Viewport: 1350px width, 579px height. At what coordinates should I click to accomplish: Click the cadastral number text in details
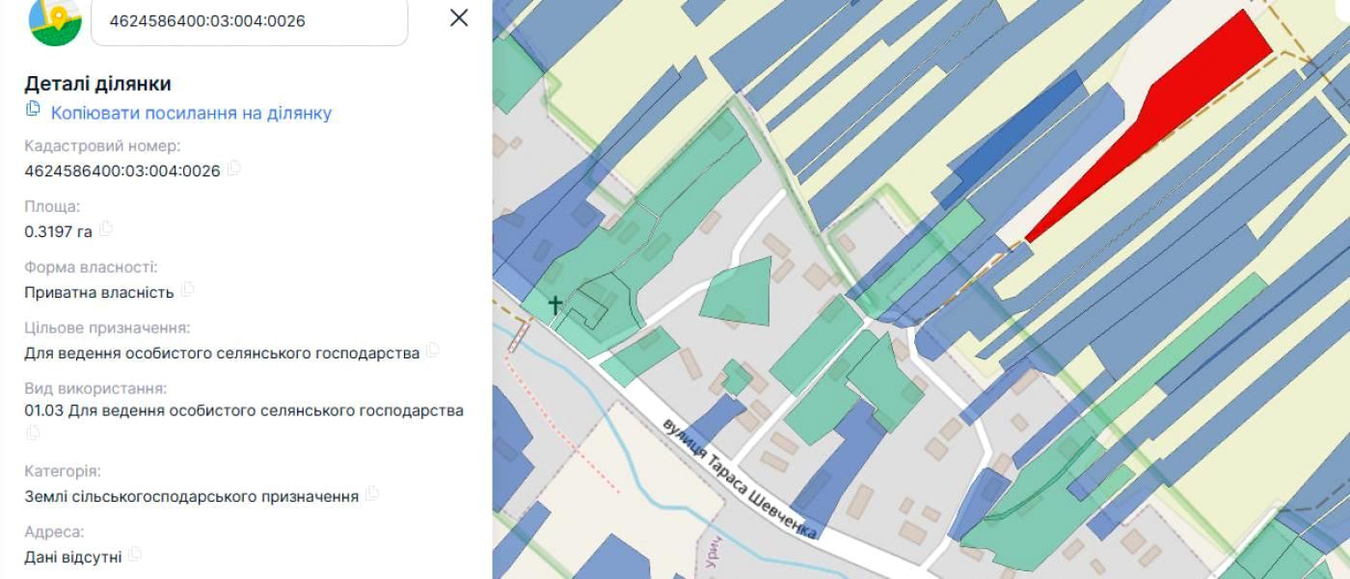coord(122,171)
